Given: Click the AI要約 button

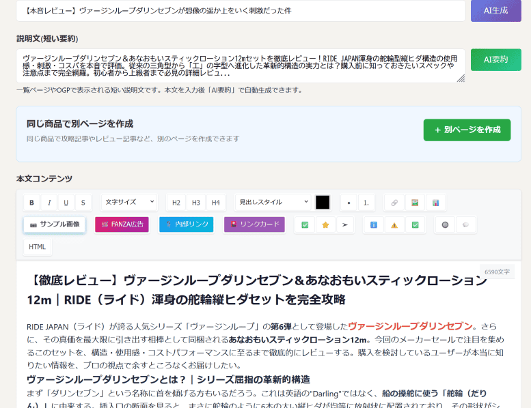Looking at the screenshot, I should 495,59.
